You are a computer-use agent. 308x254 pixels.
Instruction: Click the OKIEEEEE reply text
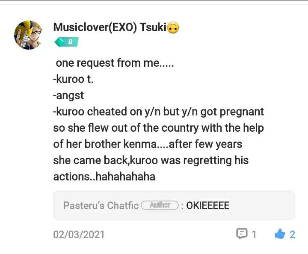pyautogui.click(x=207, y=206)
